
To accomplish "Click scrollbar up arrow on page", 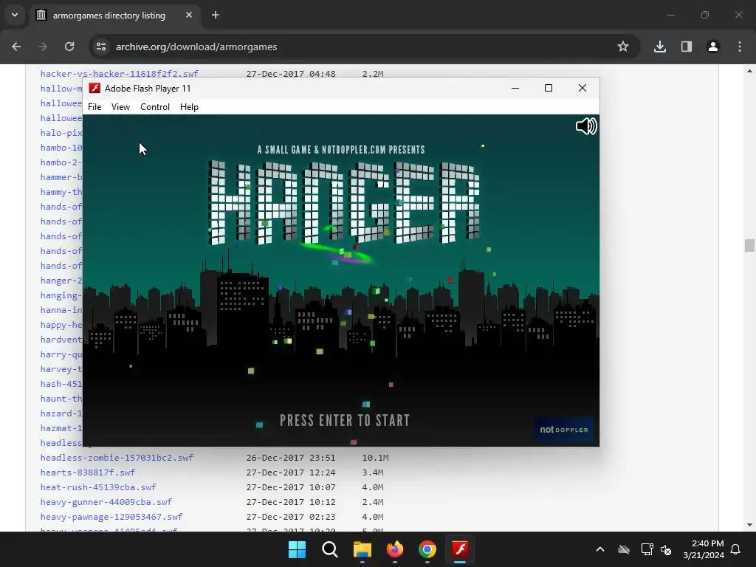I will [x=749, y=70].
